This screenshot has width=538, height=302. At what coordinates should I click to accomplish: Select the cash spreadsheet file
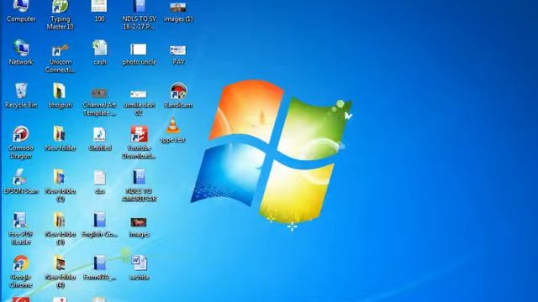(100, 52)
